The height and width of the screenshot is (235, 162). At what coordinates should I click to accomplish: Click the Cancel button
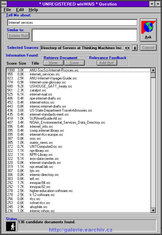click(148, 48)
